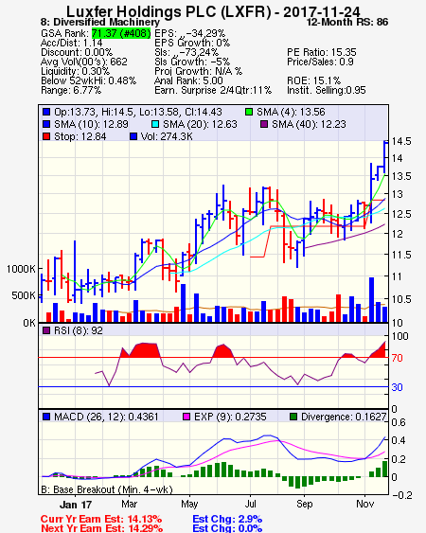This screenshot has width=426, height=533.
Task: Click 'Earn. Surprise 2/4Qtr:11%' text
Action: click(x=213, y=91)
